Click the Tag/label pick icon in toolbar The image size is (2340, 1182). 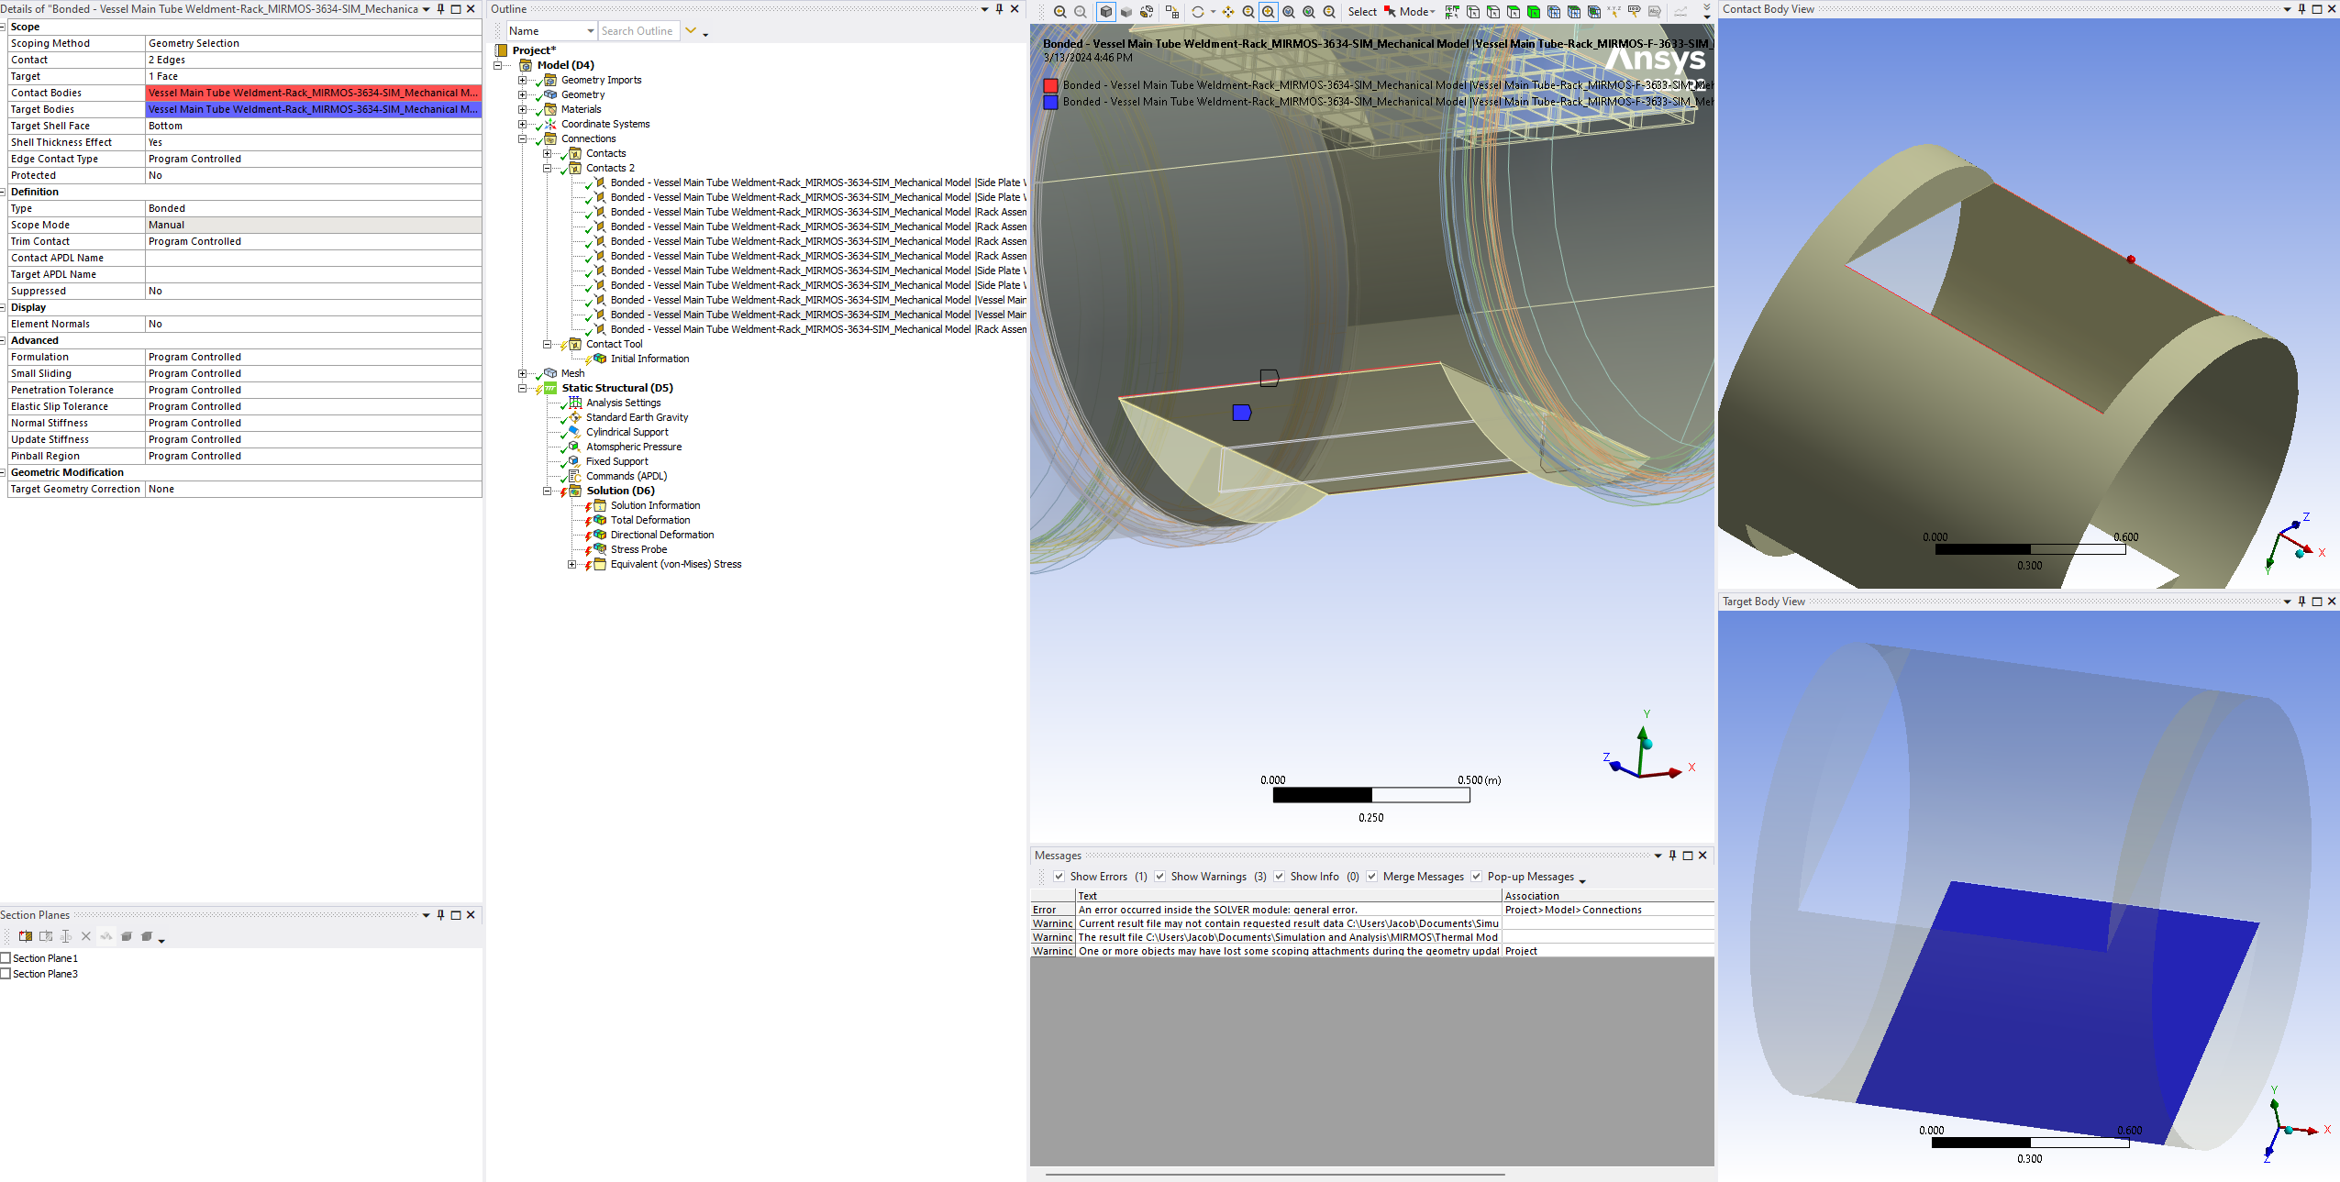[1634, 12]
